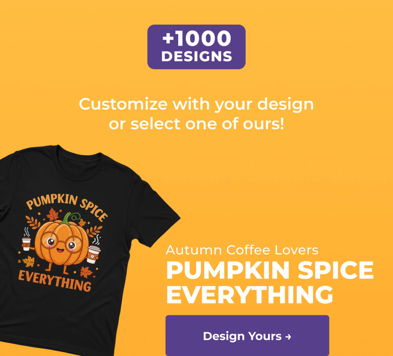Click the smiling pumpkin character on the shirt
This screenshot has height=356, width=393.
(62, 243)
